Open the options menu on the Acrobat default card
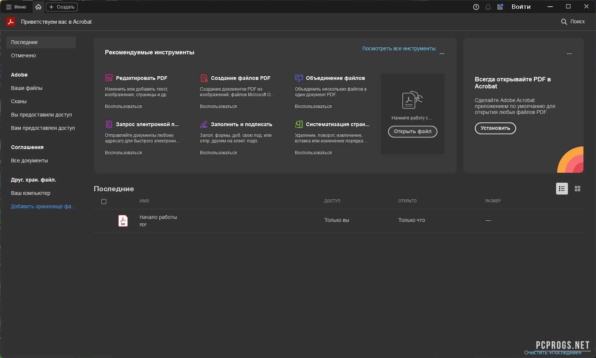This screenshot has height=358, width=596. [569, 54]
